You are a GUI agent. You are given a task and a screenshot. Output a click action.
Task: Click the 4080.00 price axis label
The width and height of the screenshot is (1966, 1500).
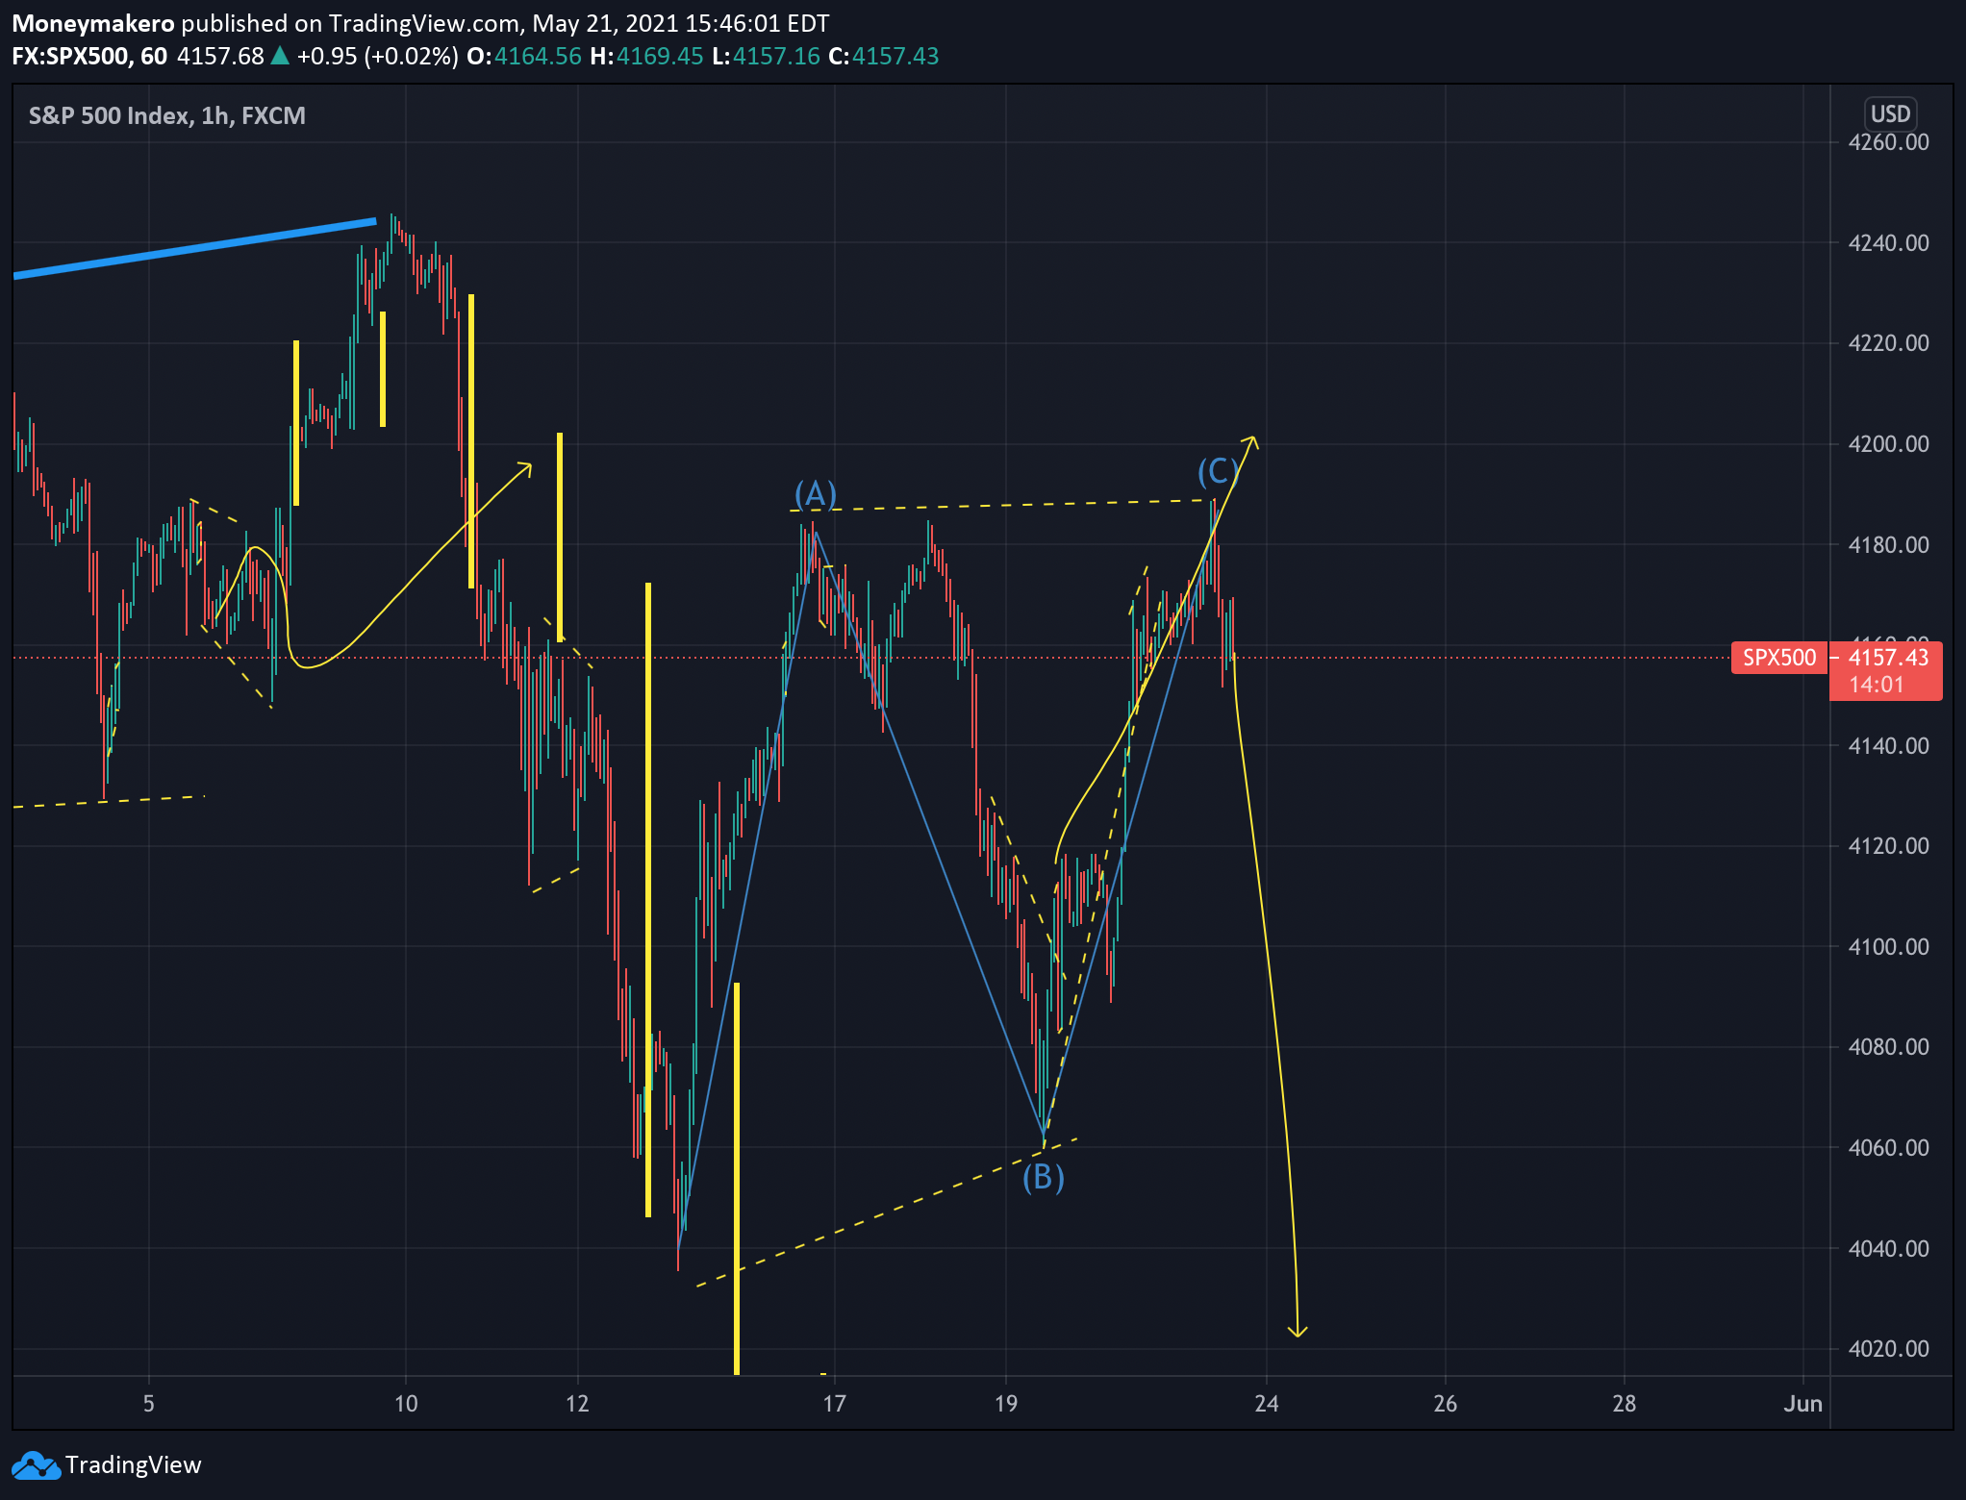(1888, 1047)
